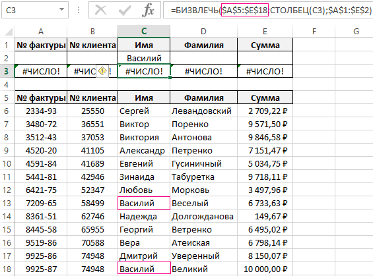This screenshot has width=373, height=276.
Task: Select cell with surname Левандовский
Action: tap(203, 111)
